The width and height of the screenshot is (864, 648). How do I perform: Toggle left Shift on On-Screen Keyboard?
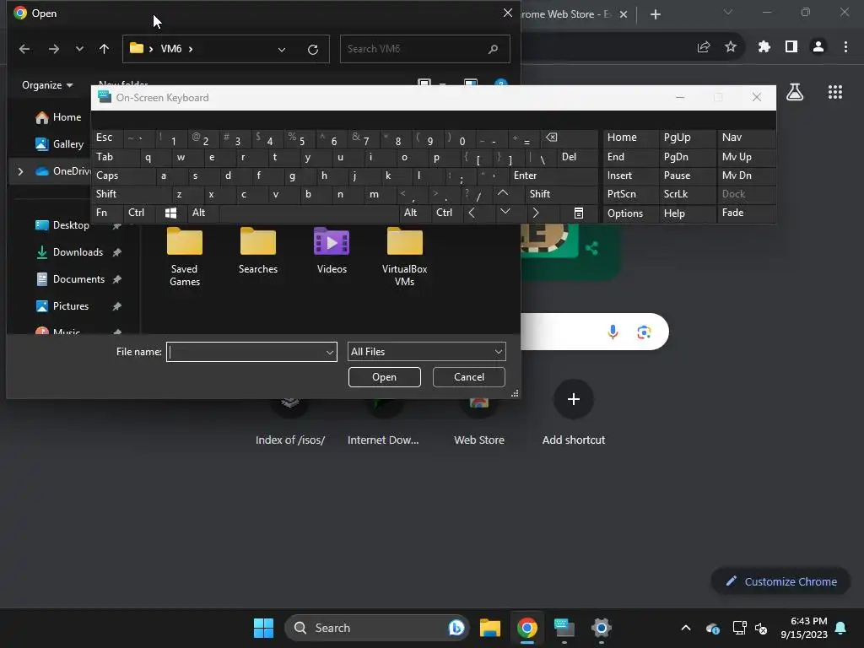pos(131,195)
